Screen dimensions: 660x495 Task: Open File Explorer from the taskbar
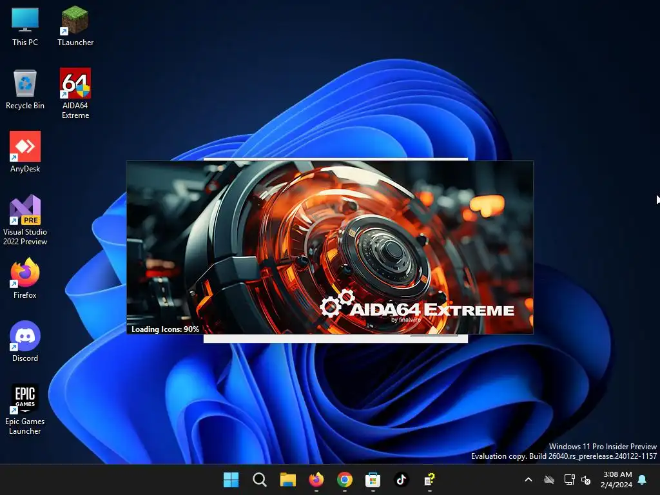tap(288, 480)
